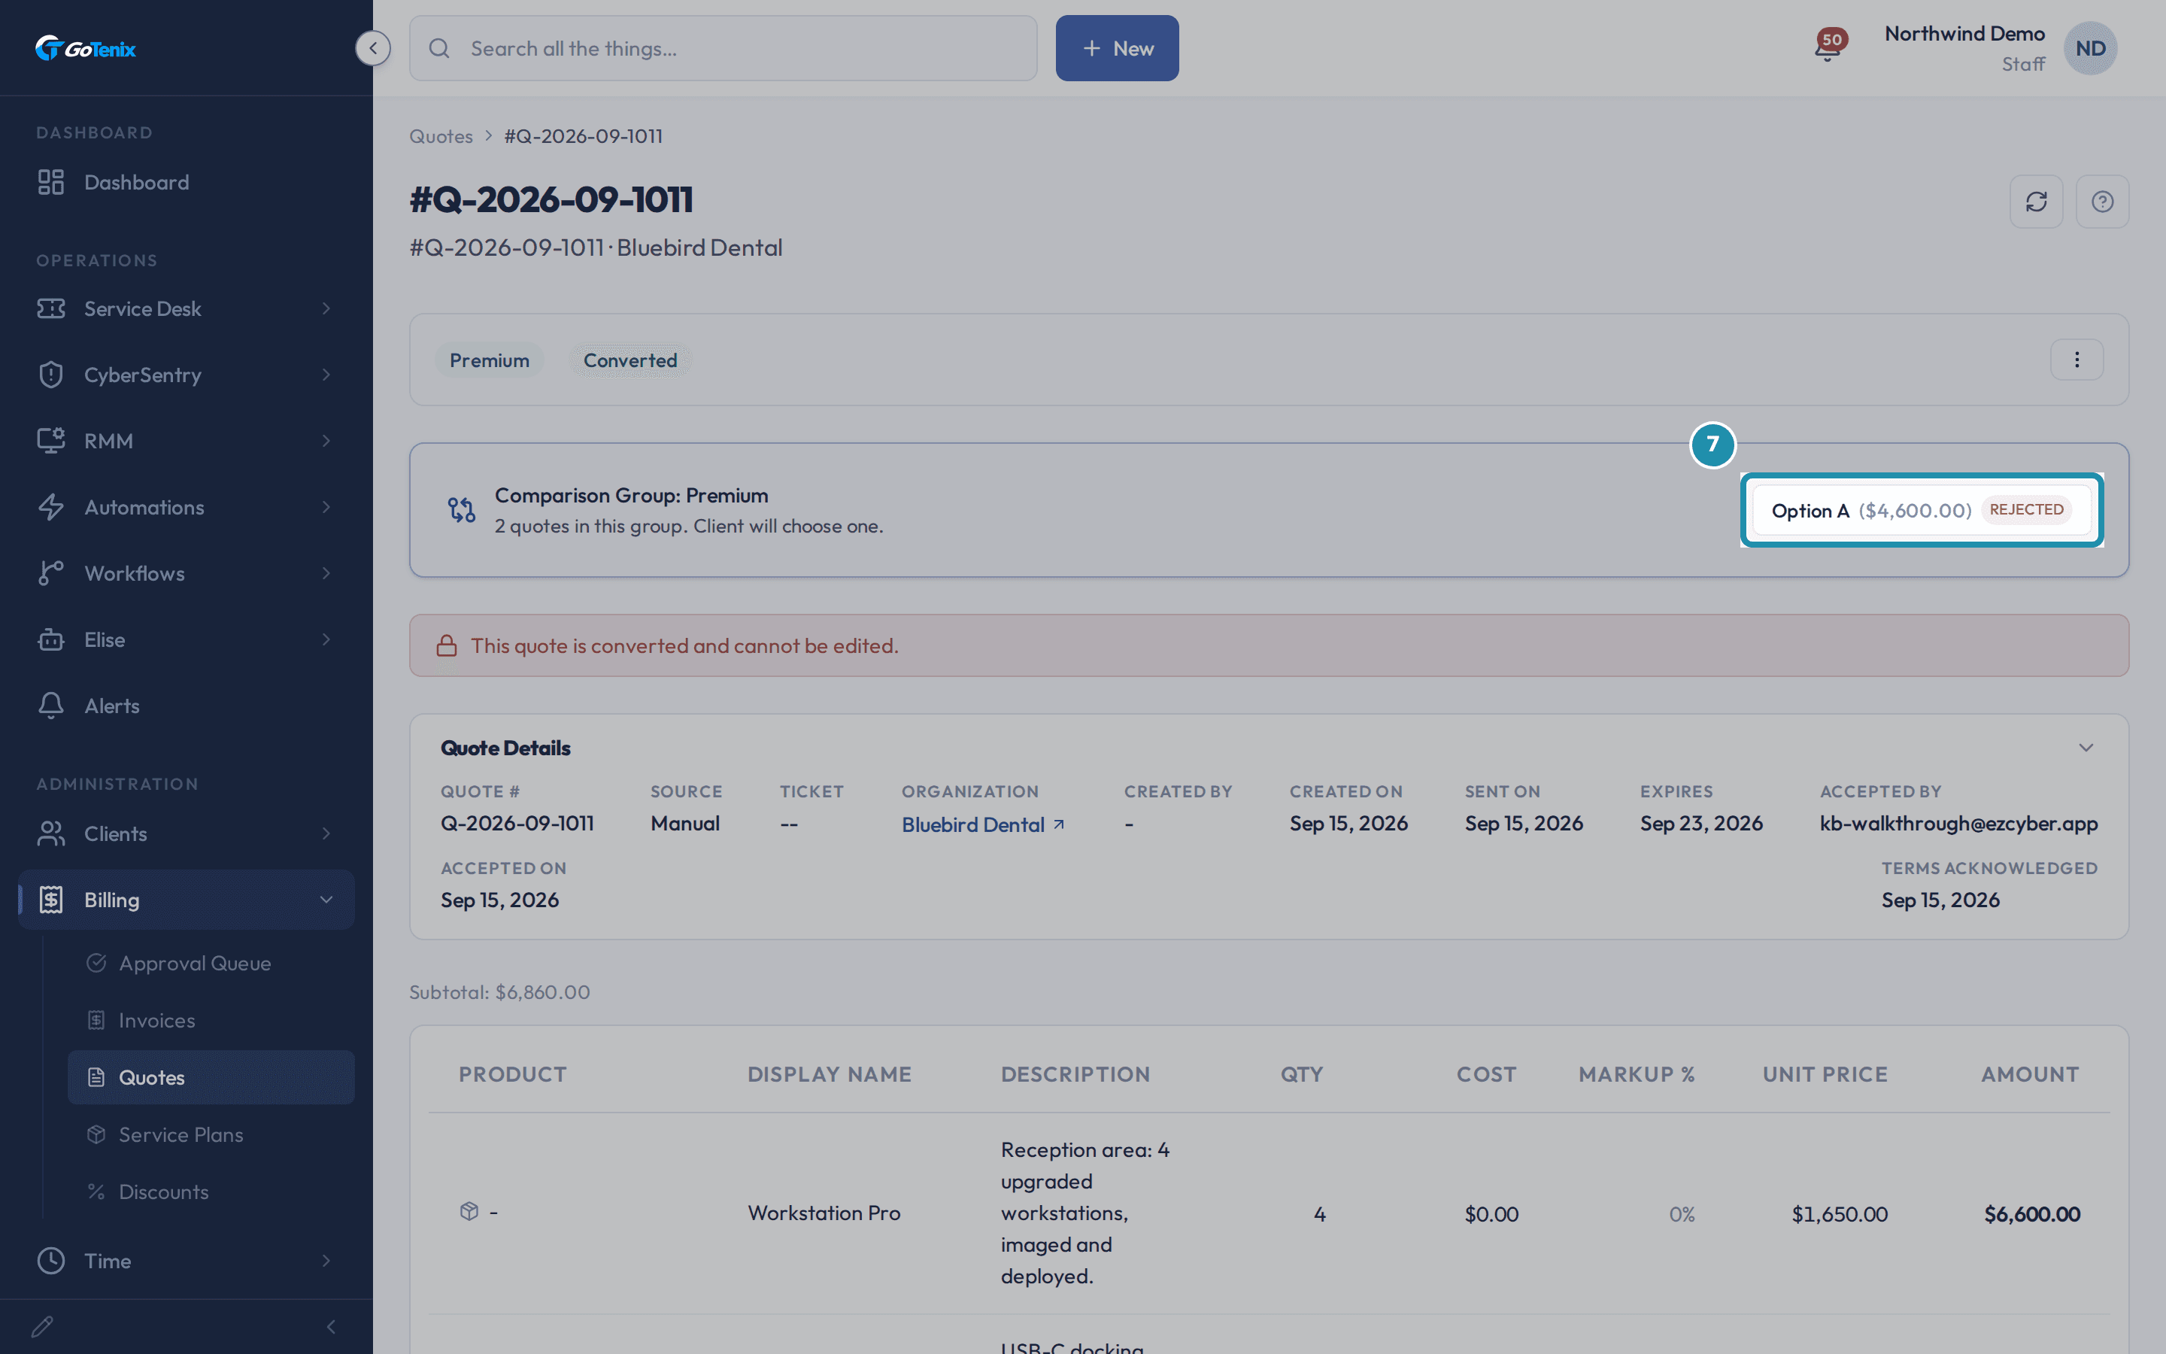Screen dimensions: 2166x1354
Task: Go to Approval Queue
Action: (211, 964)
